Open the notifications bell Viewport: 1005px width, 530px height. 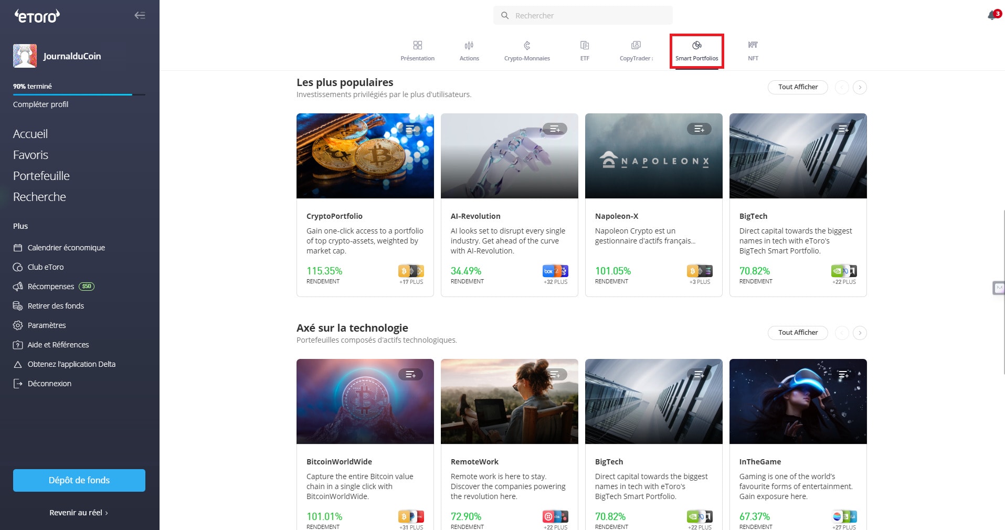(x=992, y=15)
